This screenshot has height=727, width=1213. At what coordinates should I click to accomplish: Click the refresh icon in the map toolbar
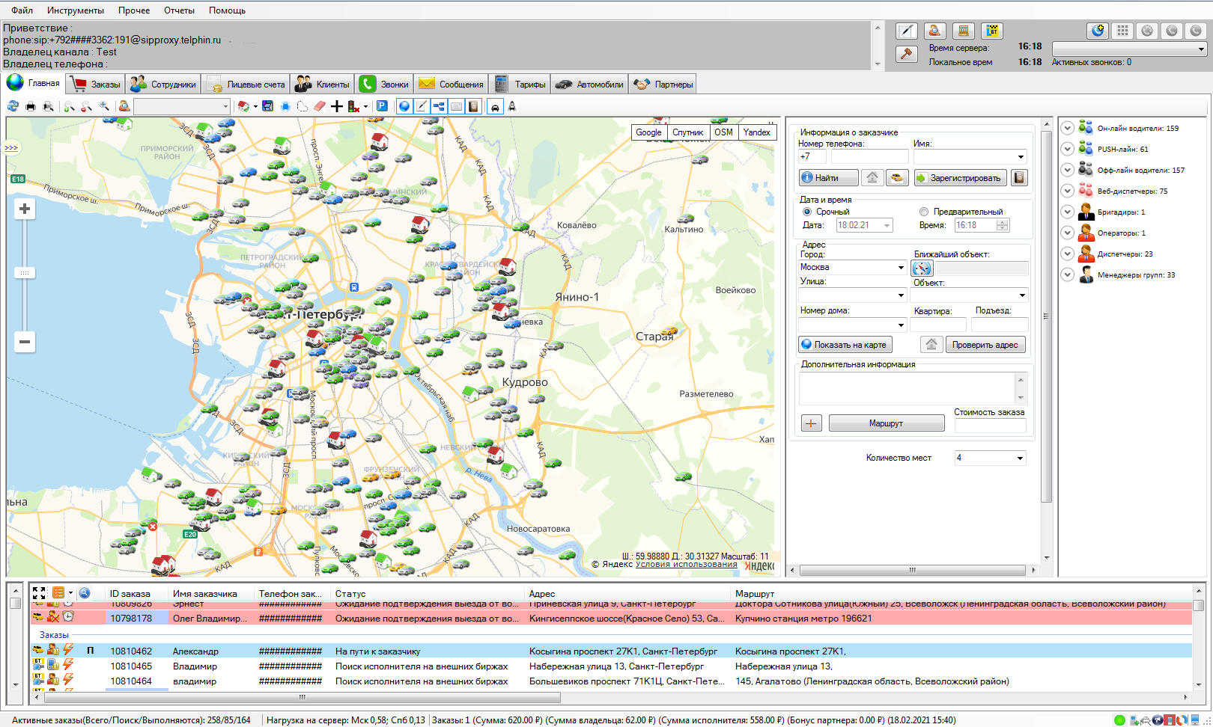pyautogui.click(x=13, y=106)
